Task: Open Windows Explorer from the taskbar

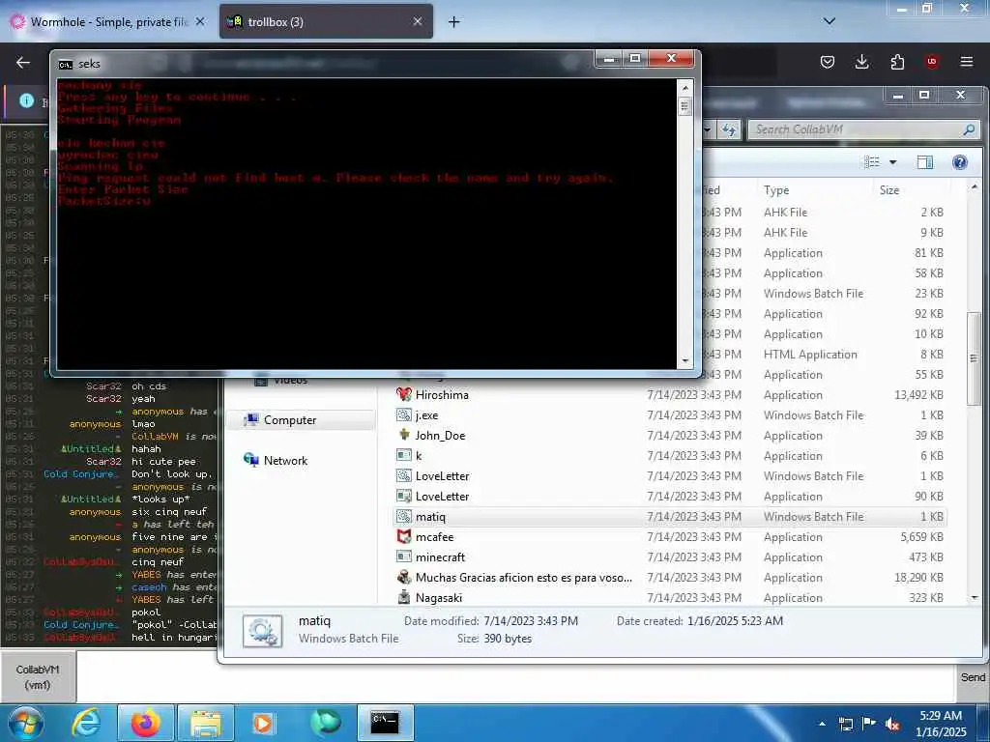Action: [x=206, y=723]
